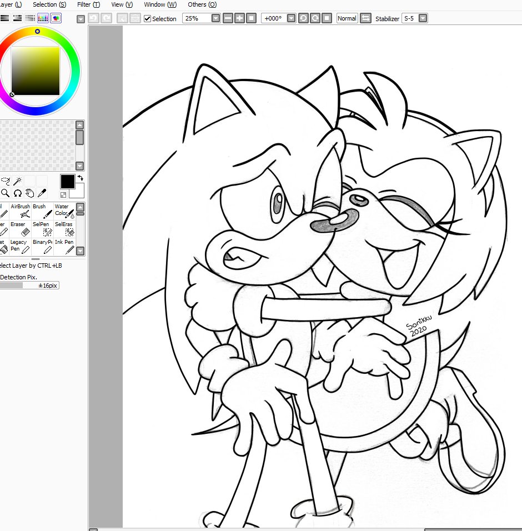Click the ±16pix value text
Screen dimensions: 522x531
click(x=47, y=285)
